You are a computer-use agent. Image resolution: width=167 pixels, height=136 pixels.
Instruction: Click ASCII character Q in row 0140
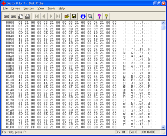(124, 90)
